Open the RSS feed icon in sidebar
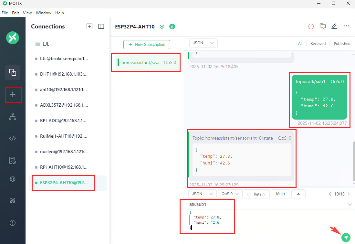355x244 pixels. tap(13, 201)
